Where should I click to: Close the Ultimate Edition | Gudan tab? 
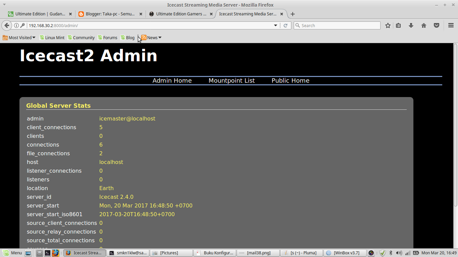click(70, 14)
